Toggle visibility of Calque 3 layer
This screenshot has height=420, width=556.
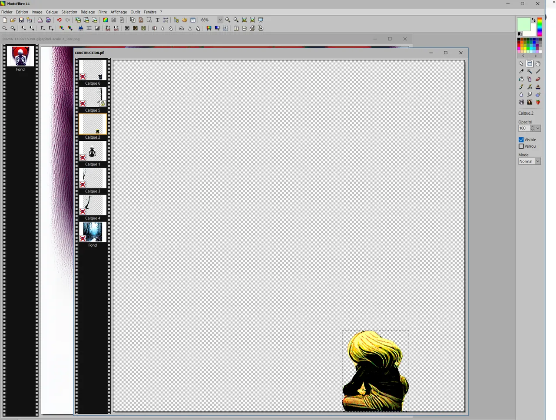[x=83, y=185]
